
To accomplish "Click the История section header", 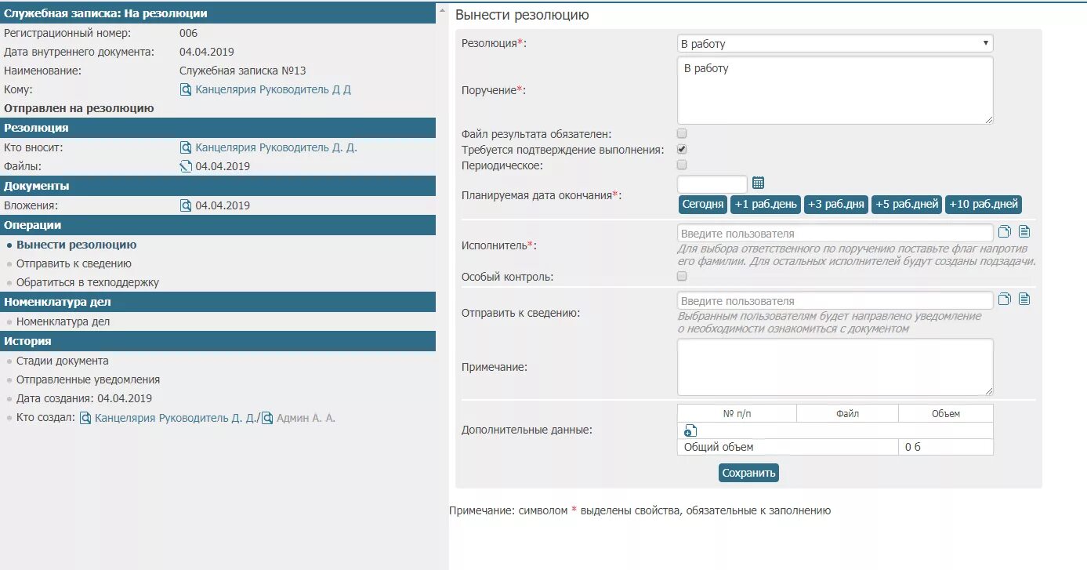I will [218, 341].
